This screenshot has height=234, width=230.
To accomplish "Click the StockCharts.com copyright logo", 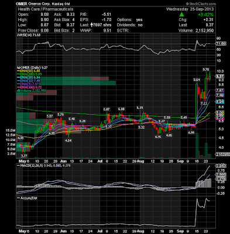I will click(x=201, y=4).
